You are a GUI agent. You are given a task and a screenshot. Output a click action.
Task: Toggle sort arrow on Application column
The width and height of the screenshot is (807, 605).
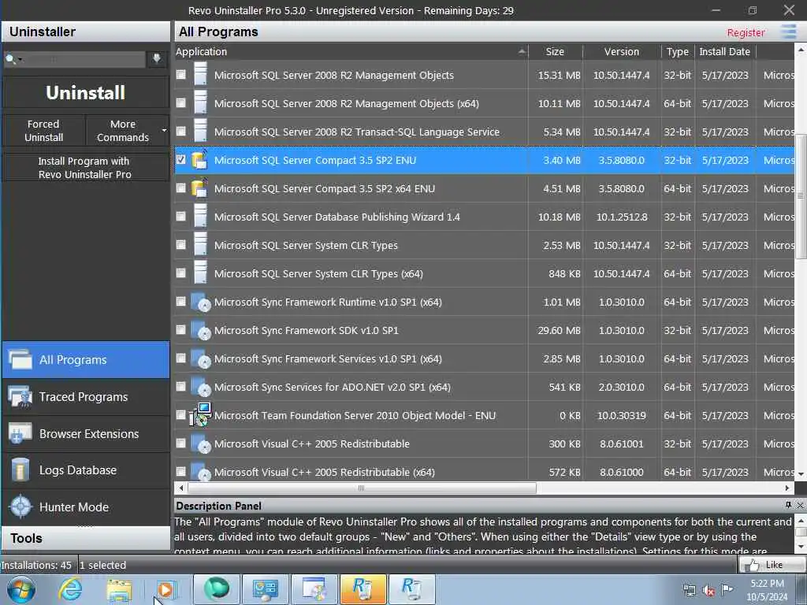[522, 51]
